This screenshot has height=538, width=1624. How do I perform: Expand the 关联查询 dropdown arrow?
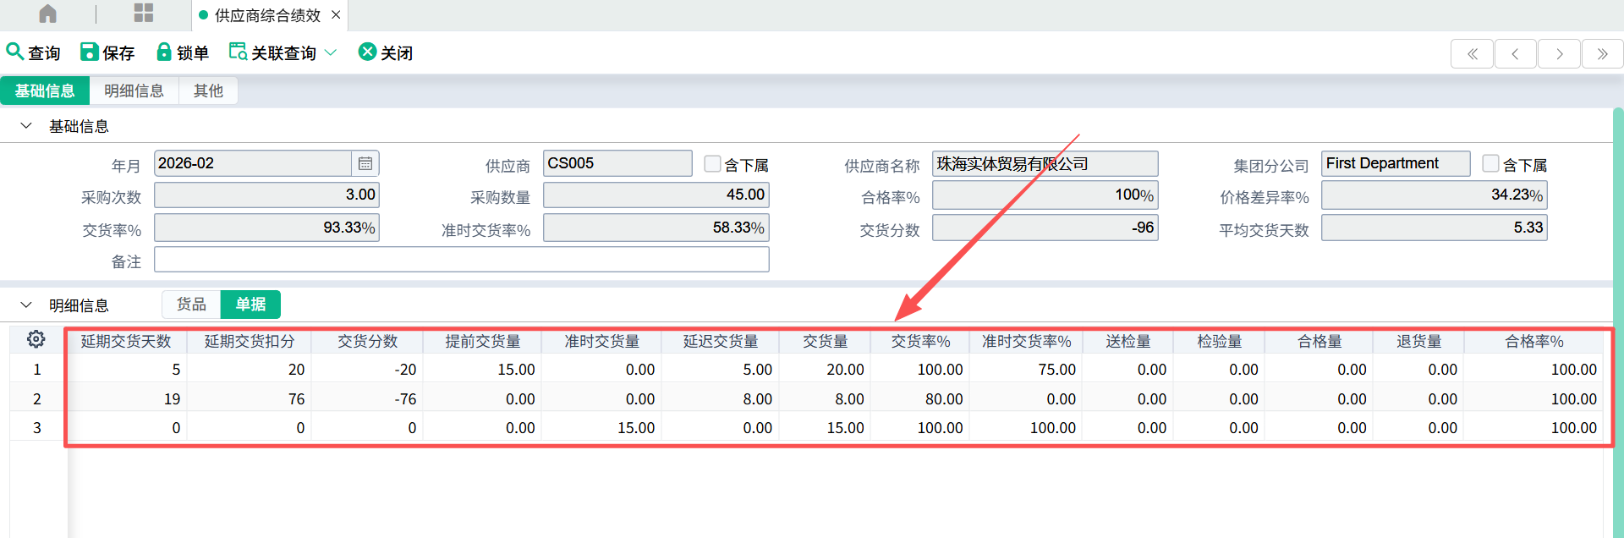pyautogui.click(x=331, y=52)
